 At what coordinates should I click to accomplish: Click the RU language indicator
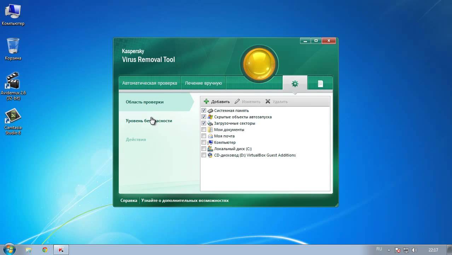pos(379,249)
